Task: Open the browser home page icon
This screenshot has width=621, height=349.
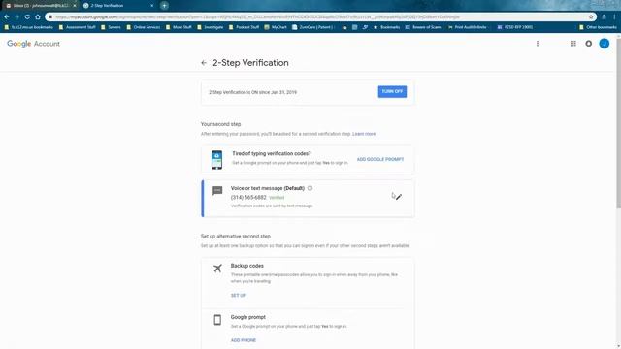Action: tap(38, 17)
